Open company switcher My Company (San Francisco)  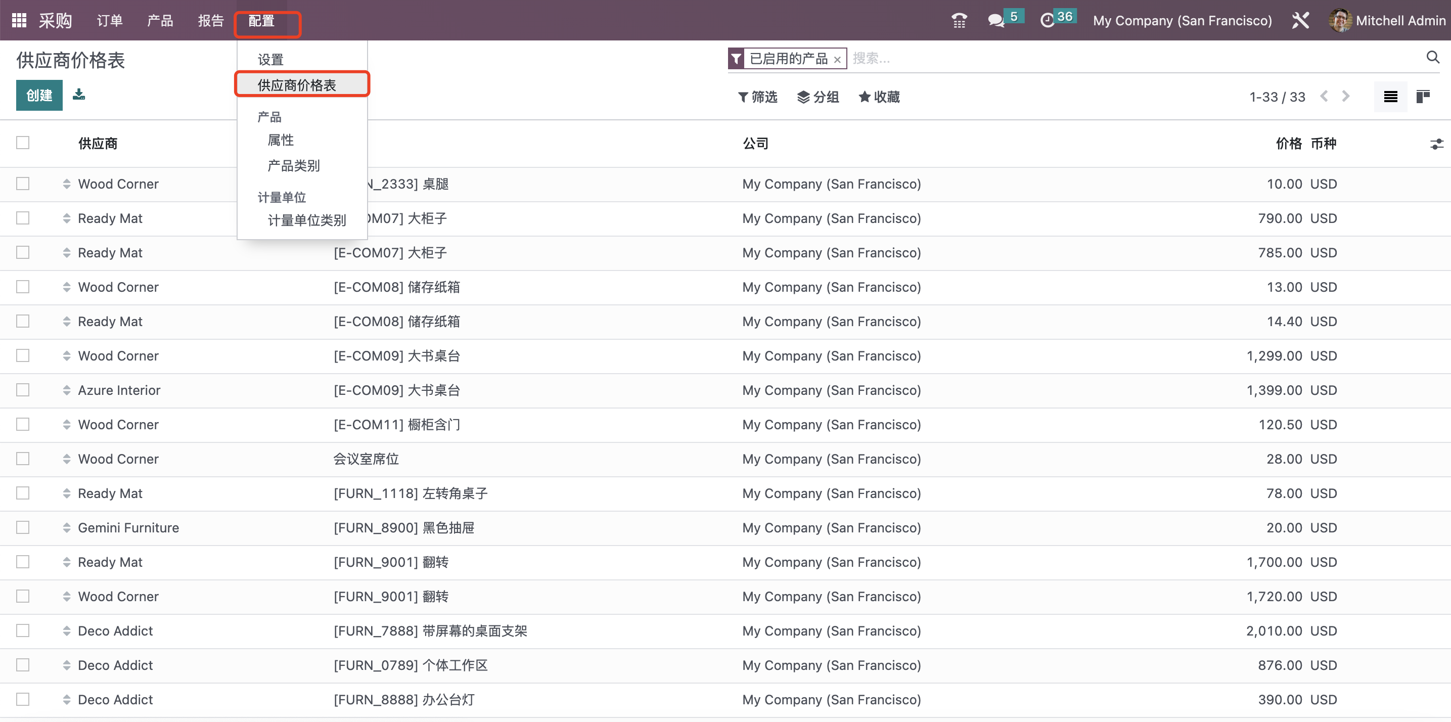pyautogui.click(x=1183, y=21)
